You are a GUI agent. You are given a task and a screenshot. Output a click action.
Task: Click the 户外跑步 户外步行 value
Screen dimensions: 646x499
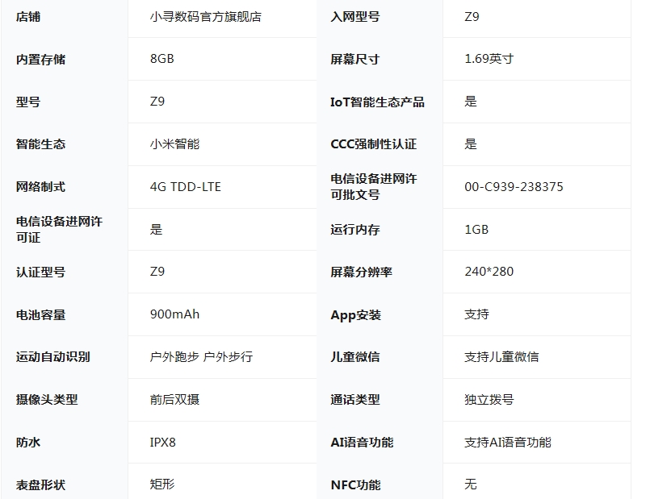[x=201, y=356]
